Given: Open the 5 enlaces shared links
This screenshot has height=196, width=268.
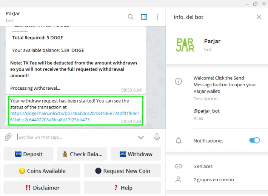Looking at the screenshot, I should 203,166.
